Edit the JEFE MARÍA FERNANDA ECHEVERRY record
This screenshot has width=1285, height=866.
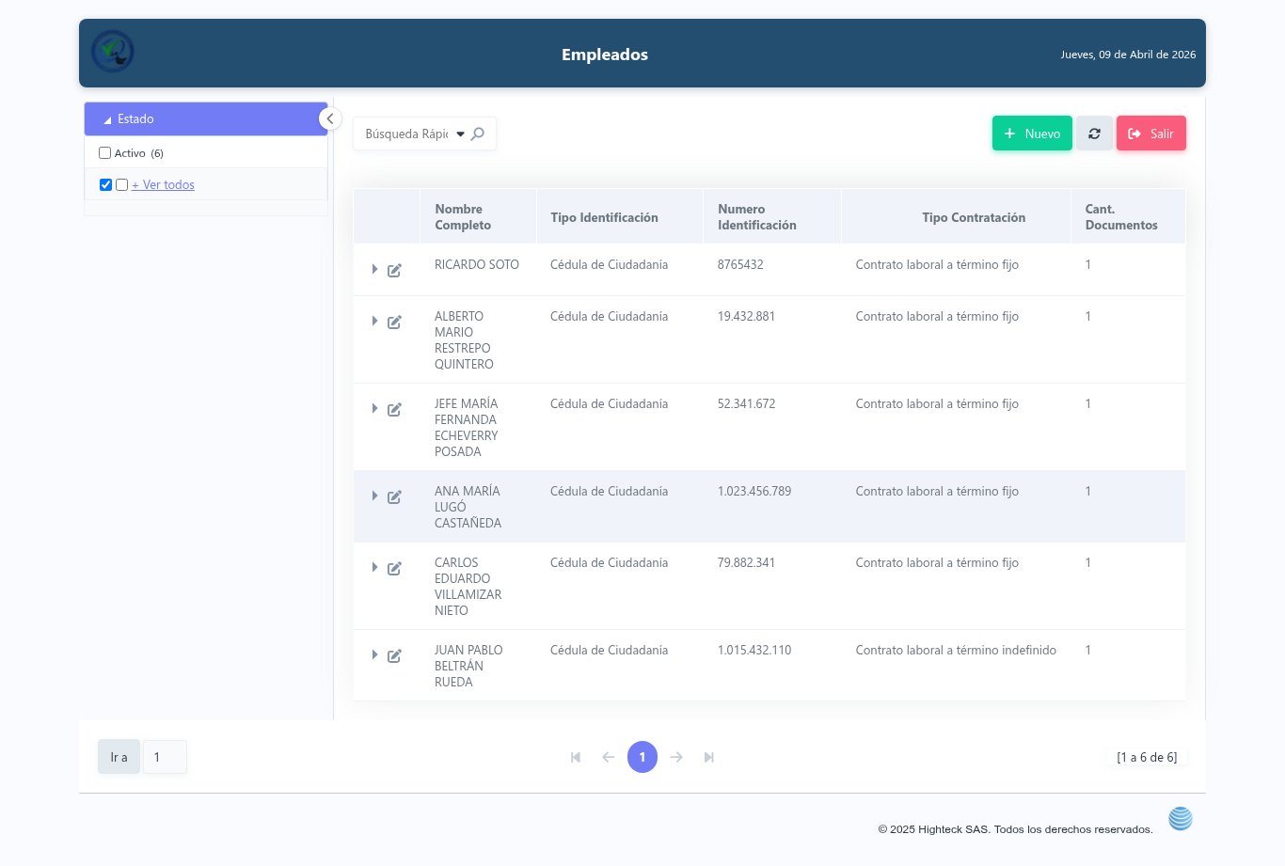coord(394,410)
